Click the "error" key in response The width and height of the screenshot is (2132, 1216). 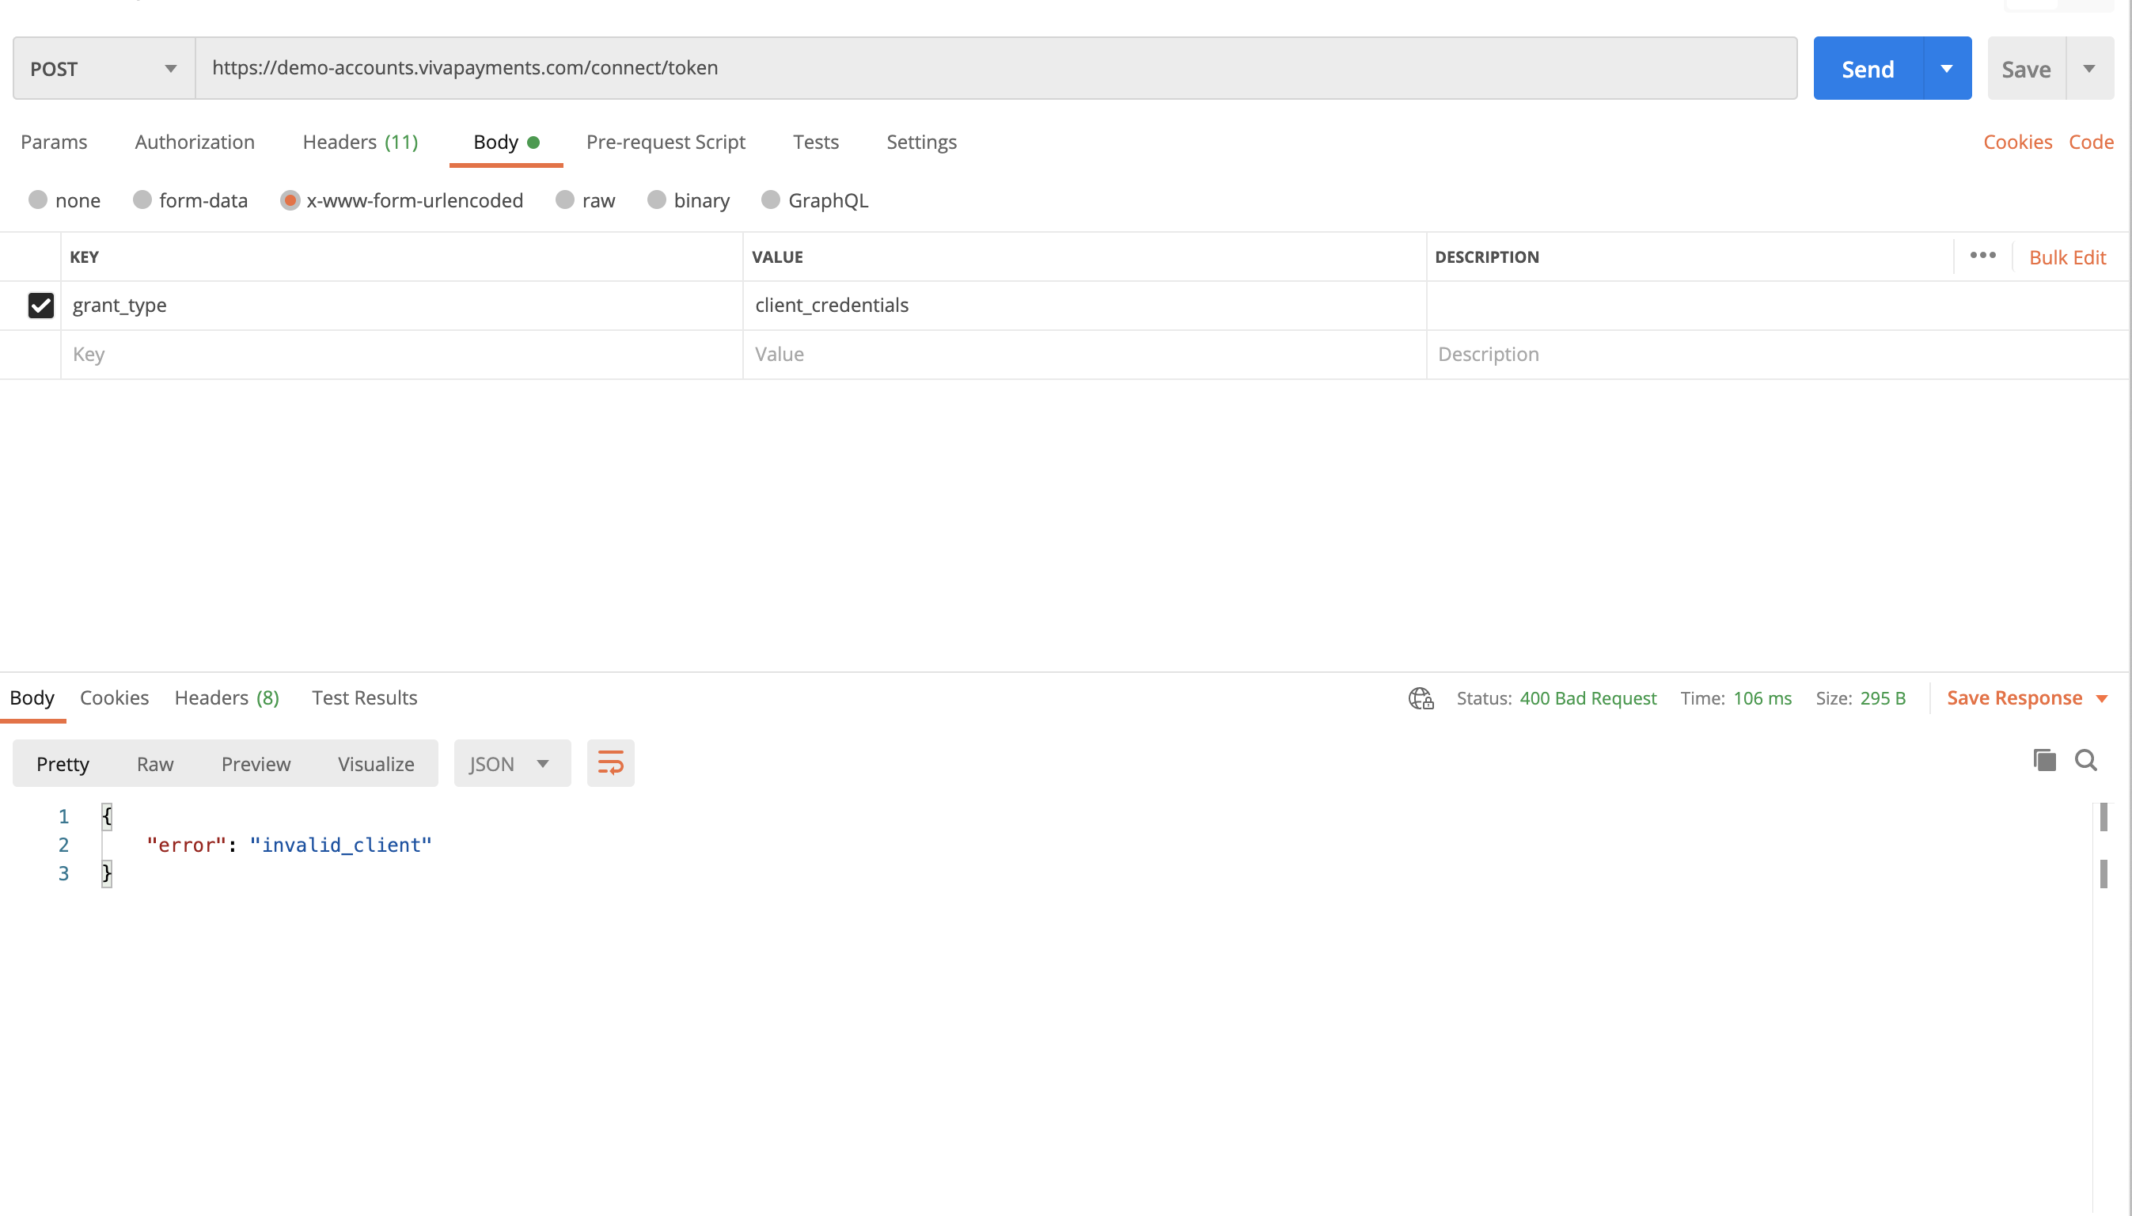click(186, 845)
